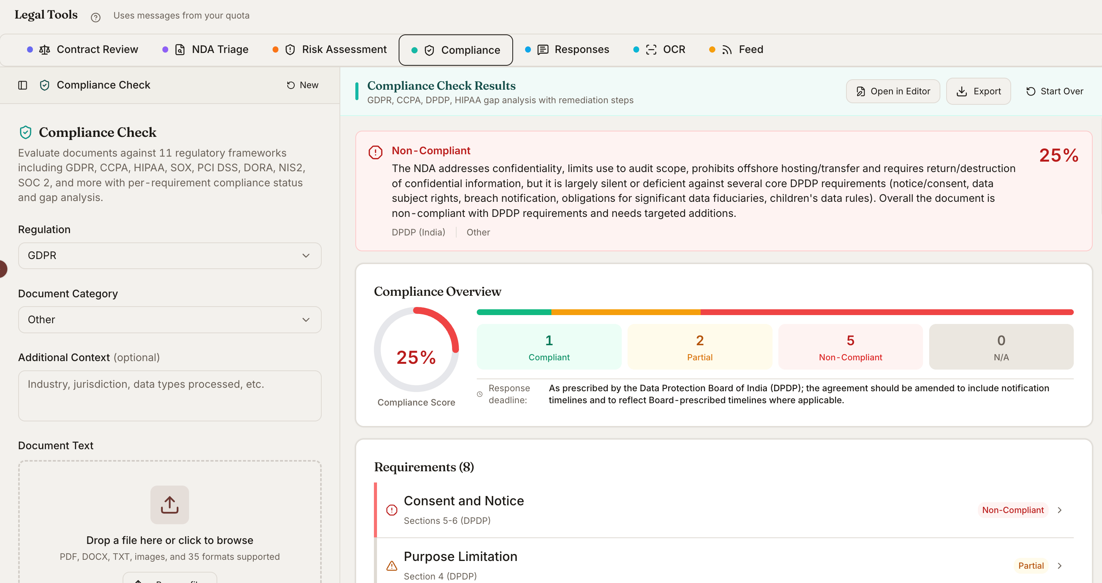Click the scan icon on OCR tab

coord(651,49)
